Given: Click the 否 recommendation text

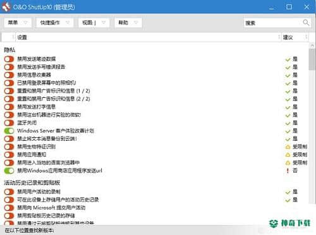Looking at the screenshot, I should 295,171.
